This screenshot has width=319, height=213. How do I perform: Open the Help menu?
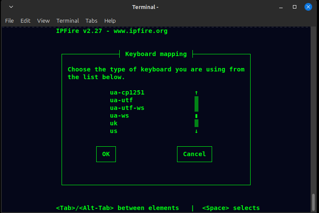click(x=110, y=21)
